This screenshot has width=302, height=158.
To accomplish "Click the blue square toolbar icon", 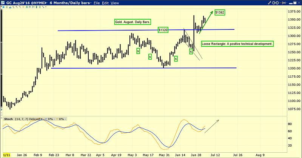I will [3, 7].
